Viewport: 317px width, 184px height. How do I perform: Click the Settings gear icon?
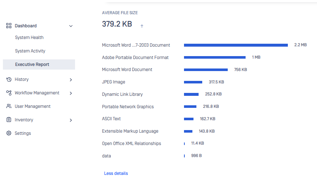(x=9, y=133)
